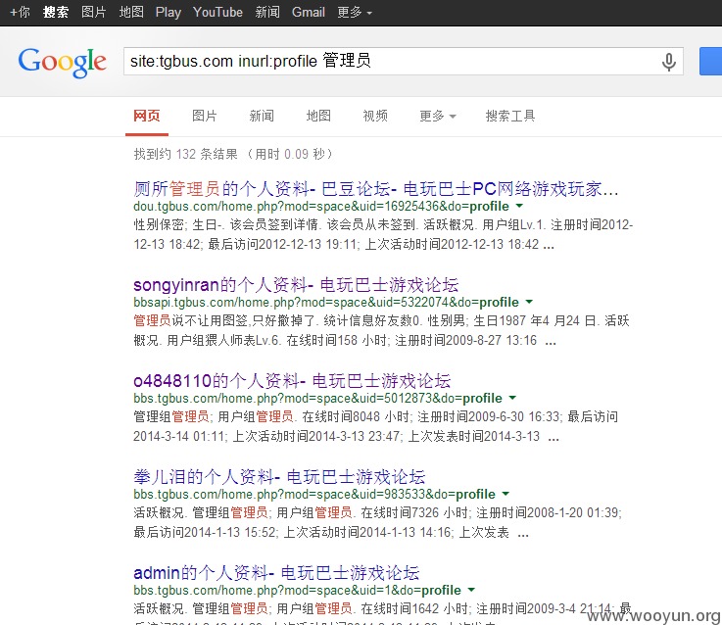722x625 pixels.
Task: Open Play in the top bar
Action: (168, 12)
